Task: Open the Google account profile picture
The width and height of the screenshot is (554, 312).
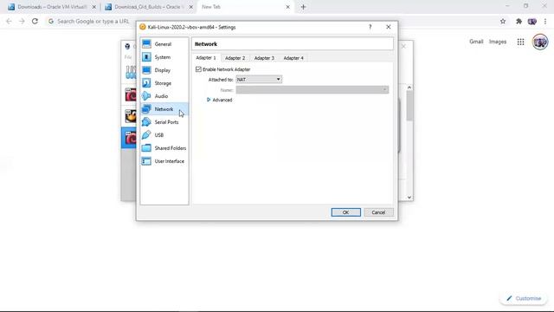Action: (540, 42)
